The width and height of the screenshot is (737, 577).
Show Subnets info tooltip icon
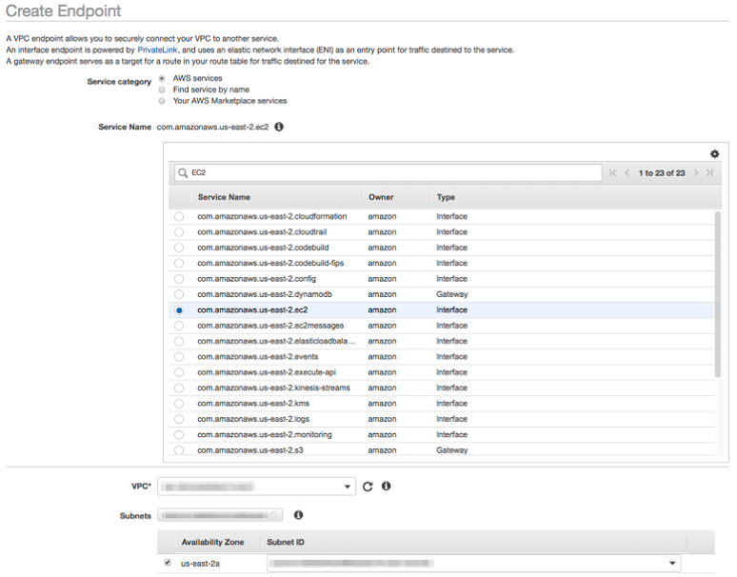point(298,515)
